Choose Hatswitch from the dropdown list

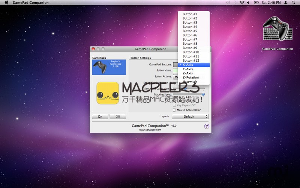tap(190, 82)
